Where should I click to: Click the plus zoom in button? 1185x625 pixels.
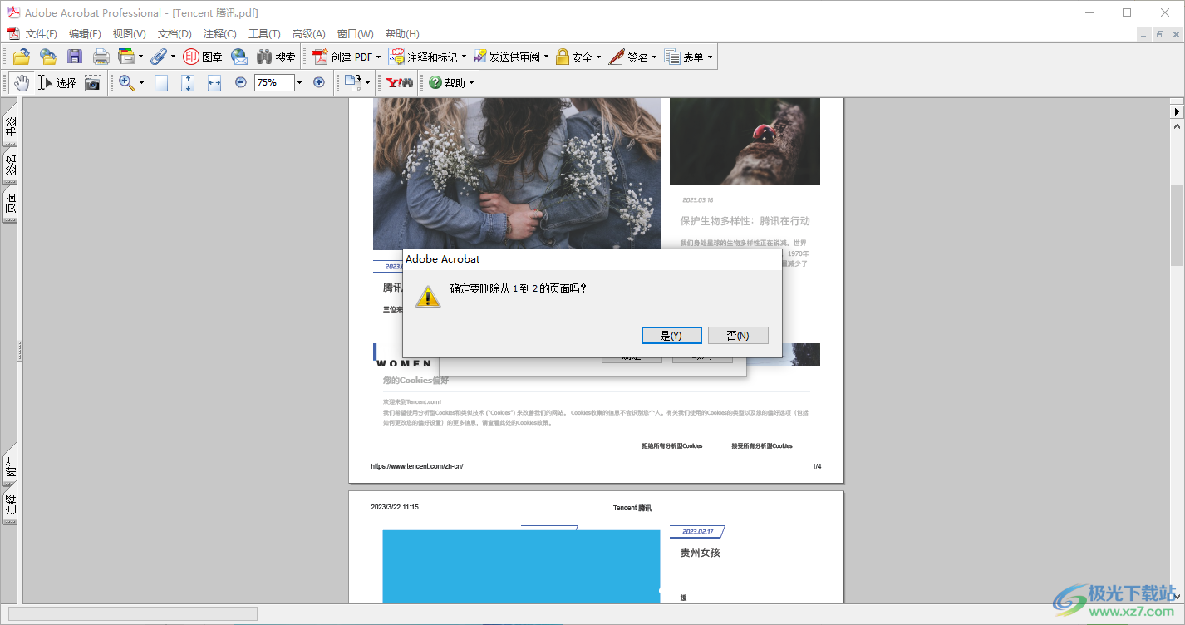coord(318,82)
